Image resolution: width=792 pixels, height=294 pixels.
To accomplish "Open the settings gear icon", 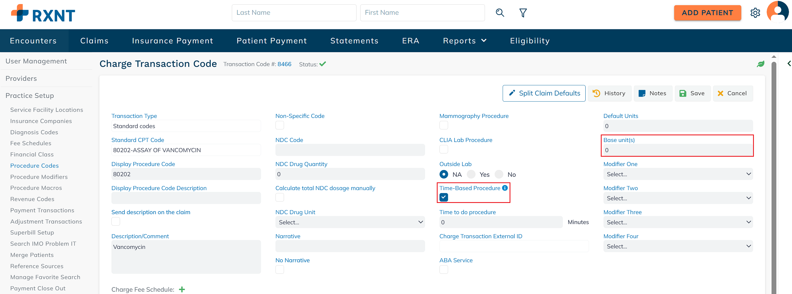I will (755, 13).
